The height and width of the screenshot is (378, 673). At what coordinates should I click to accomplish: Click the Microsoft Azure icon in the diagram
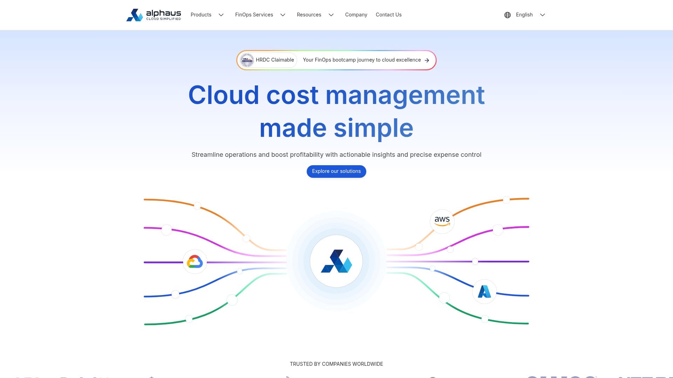tap(484, 291)
